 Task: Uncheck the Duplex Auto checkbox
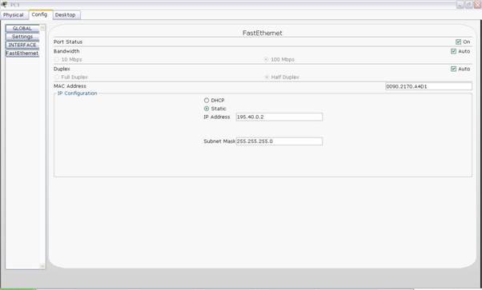453,69
